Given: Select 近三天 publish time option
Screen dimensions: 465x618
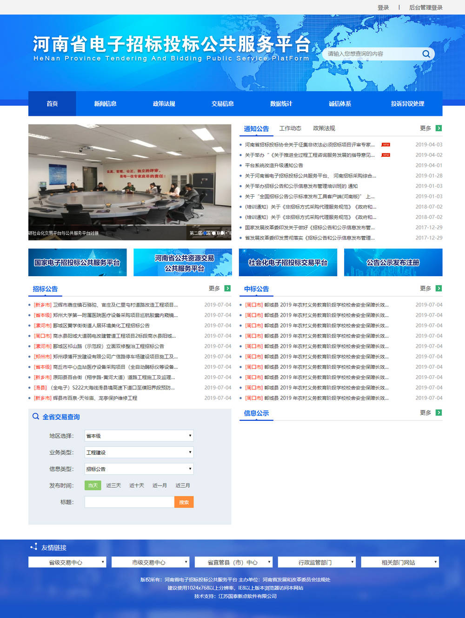Looking at the screenshot, I should [113, 485].
